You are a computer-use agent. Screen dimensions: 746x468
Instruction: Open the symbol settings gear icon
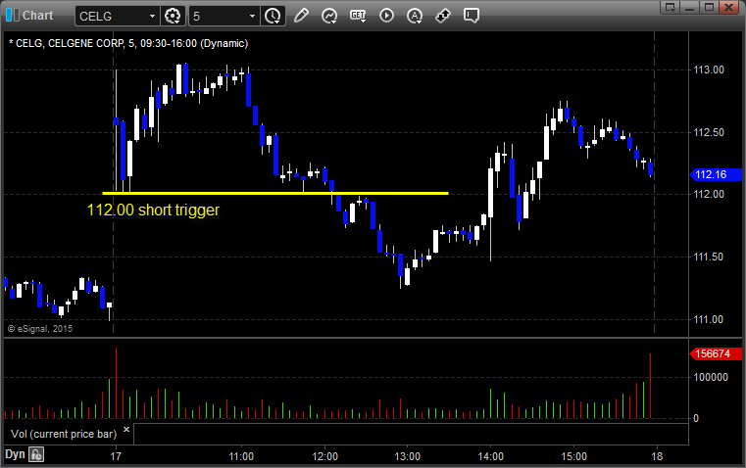pos(173,16)
